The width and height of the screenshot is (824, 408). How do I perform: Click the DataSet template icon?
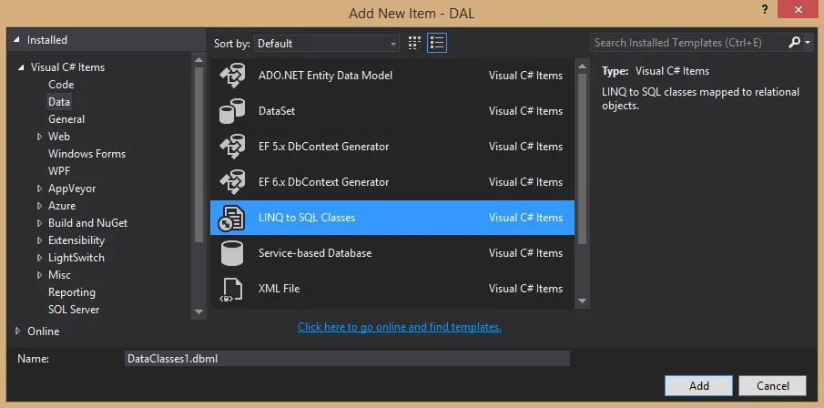[x=232, y=111]
